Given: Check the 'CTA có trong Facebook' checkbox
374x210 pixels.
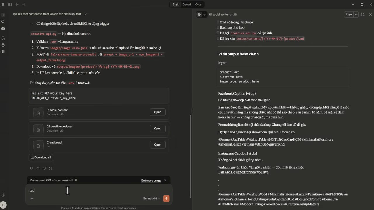Looking at the screenshot, I should (x=218, y=22).
